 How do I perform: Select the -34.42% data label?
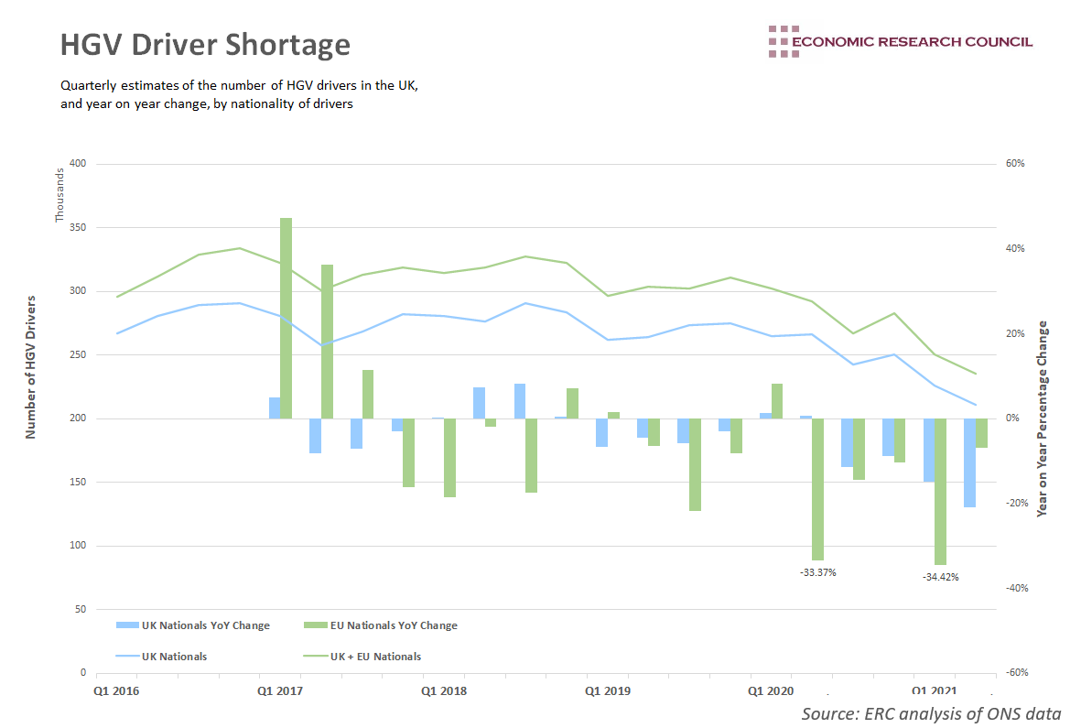click(940, 577)
